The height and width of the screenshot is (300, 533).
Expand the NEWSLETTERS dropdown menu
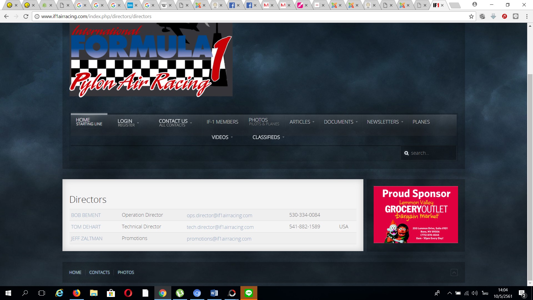(385, 122)
